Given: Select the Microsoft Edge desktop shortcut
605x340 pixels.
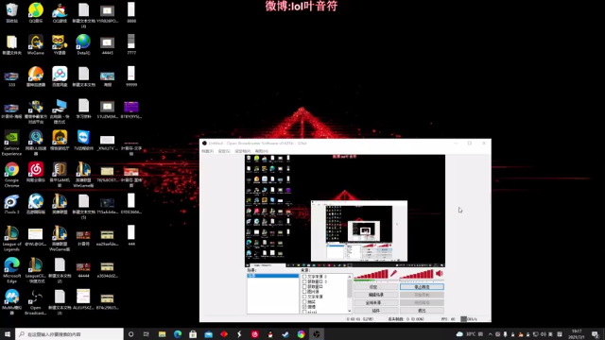Looking at the screenshot, I should (11, 271).
